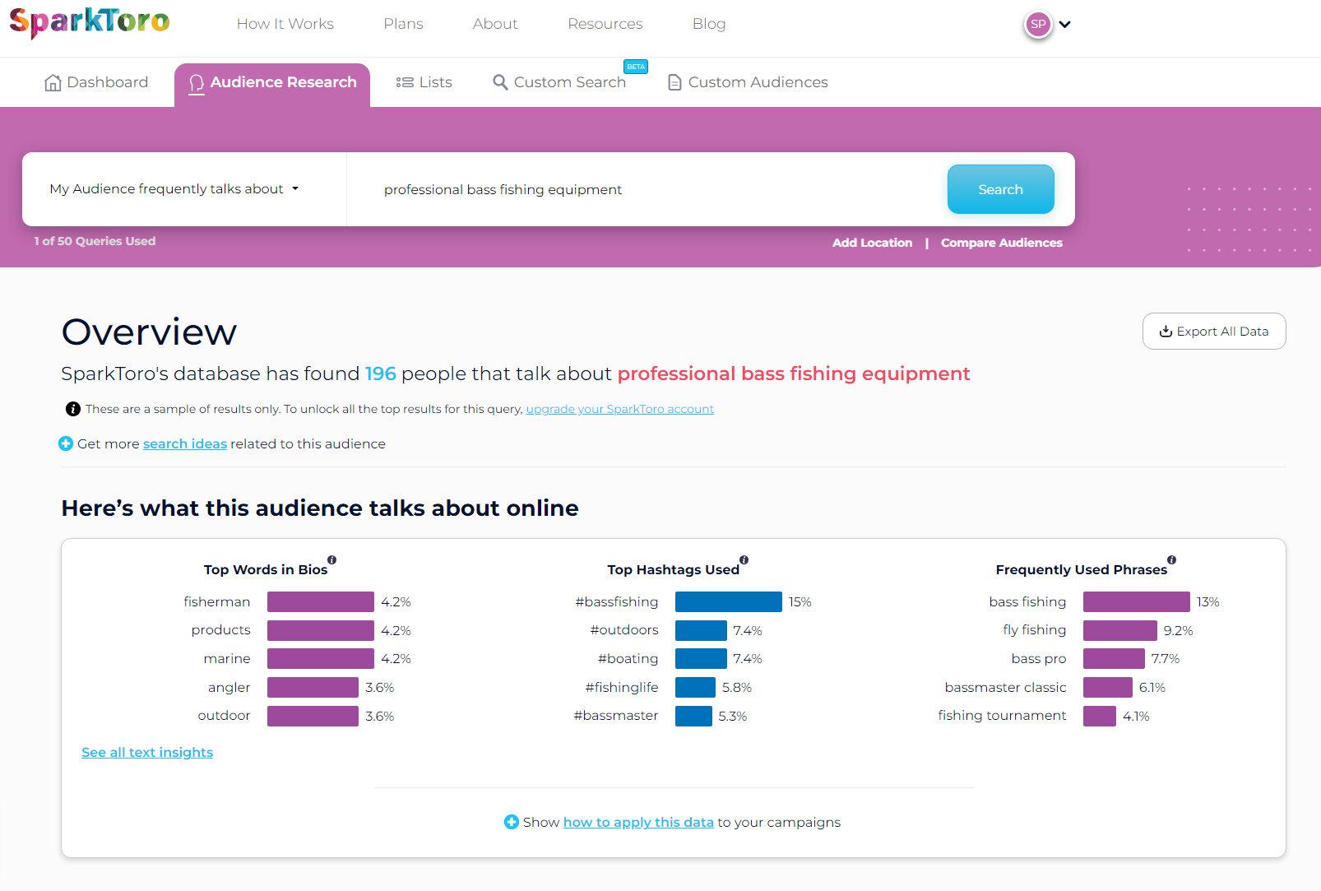Open 'See all text insights' link
The width and height of the screenshot is (1321, 891).
click(x=147, y=752)
